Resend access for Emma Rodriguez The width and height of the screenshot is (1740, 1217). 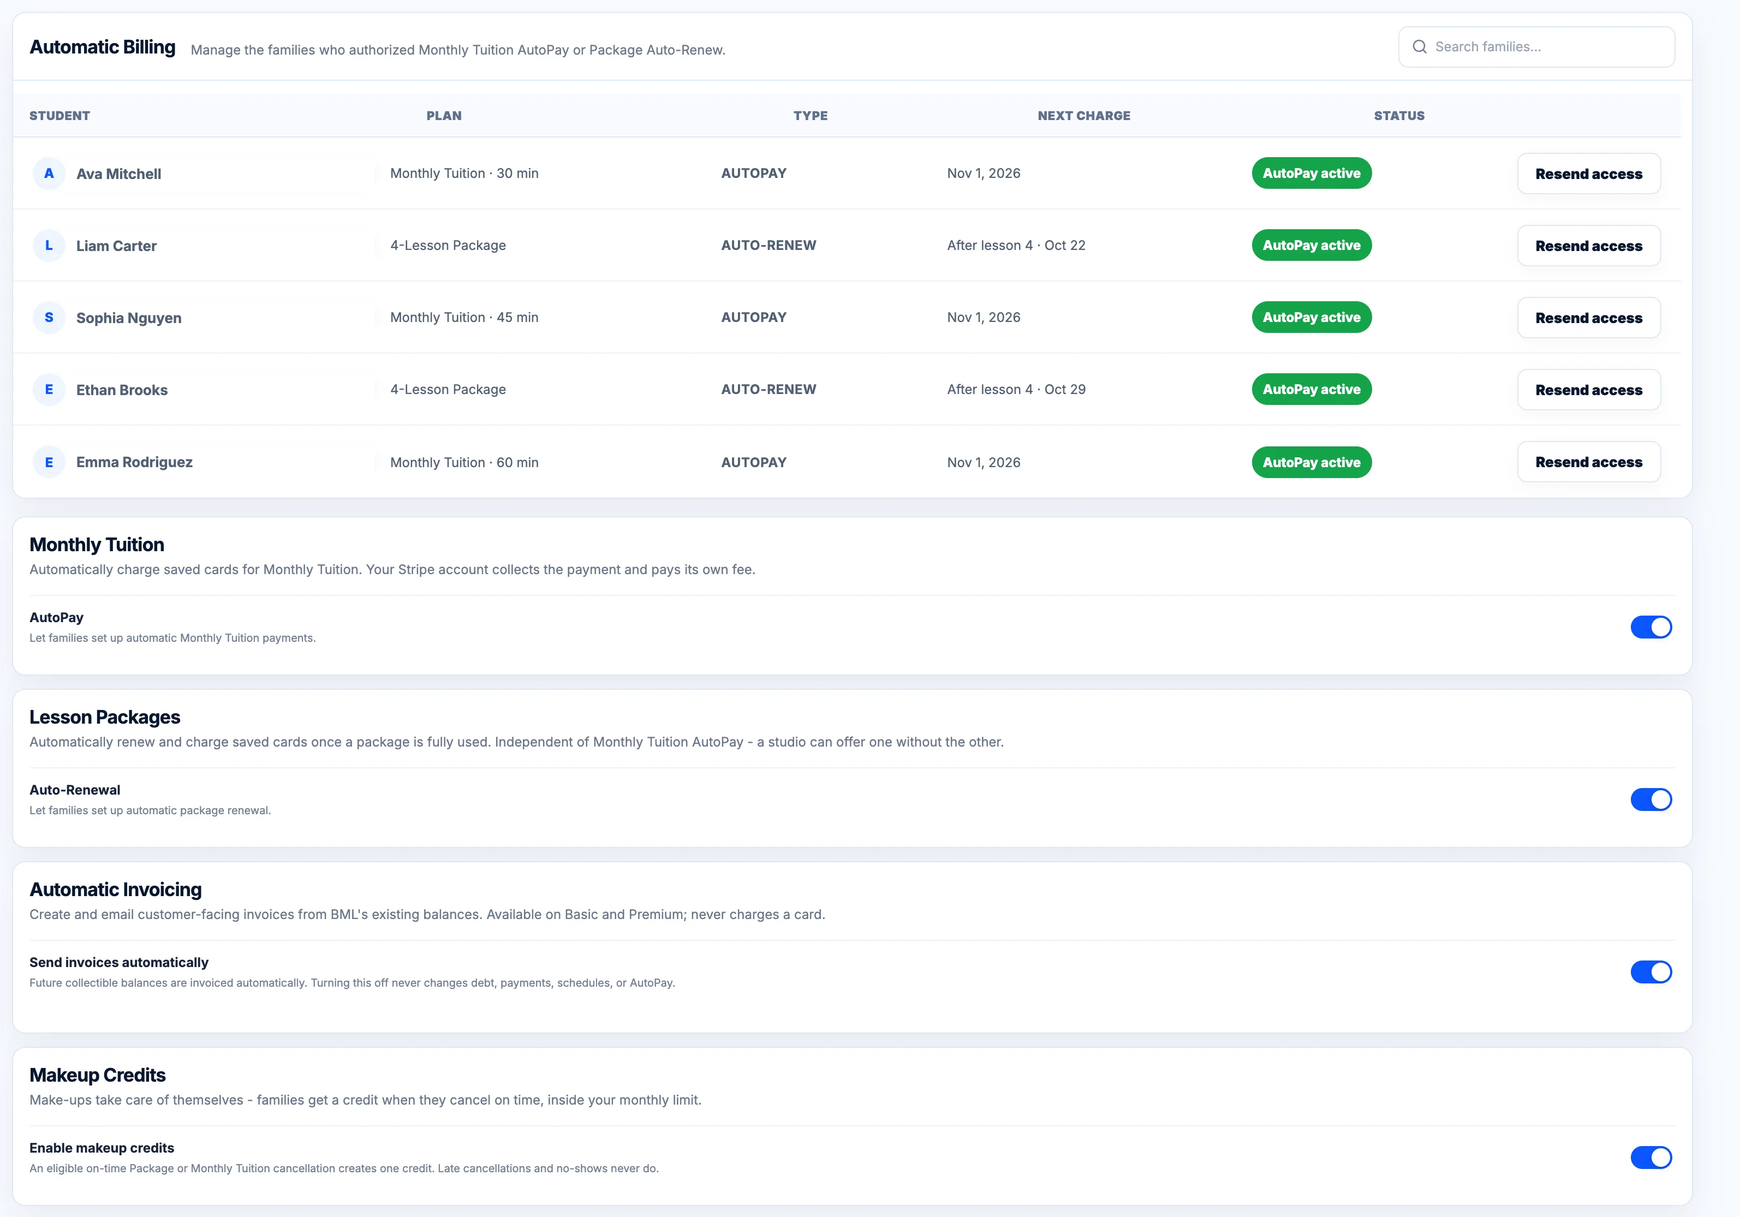tap(1588, 462)
